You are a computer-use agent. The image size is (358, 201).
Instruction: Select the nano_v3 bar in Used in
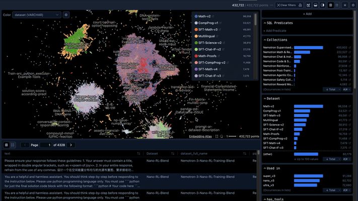point(307,180)
